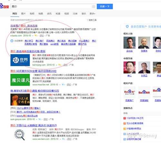Click the red rank badge in 搜索热点
This screenshot has height=143, width=161.
pyautogui.click(x=125, y=118)
